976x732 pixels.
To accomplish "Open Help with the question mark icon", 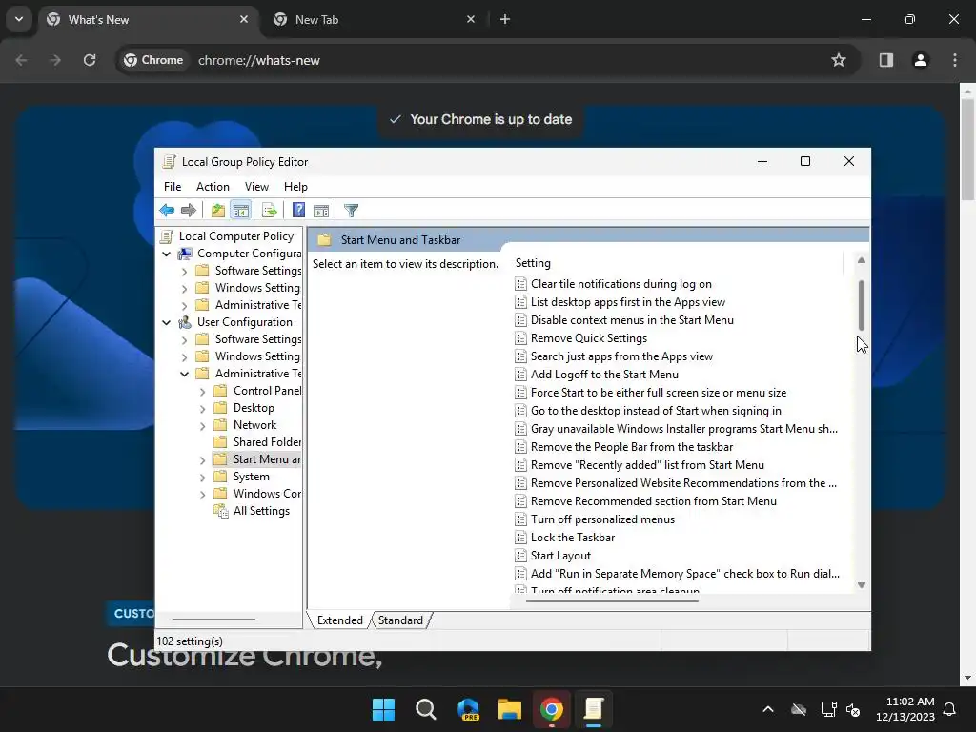I will click(298, 211).
